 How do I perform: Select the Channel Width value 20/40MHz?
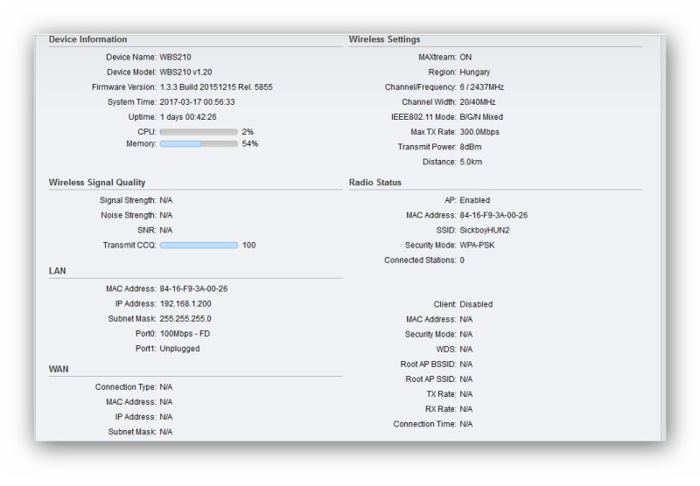tap(478, 102)
